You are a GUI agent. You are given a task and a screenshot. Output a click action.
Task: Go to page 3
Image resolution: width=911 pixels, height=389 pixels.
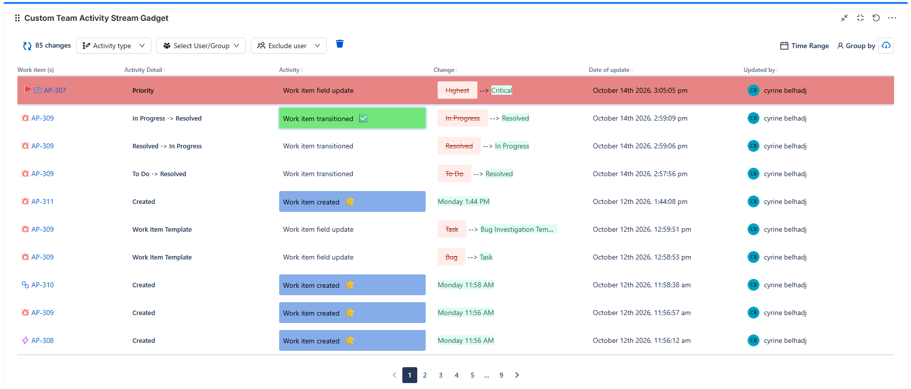tap(441, 375)
